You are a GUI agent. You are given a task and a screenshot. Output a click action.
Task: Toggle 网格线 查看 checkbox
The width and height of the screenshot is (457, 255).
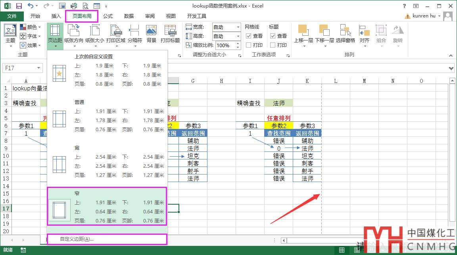click(249, 36)
